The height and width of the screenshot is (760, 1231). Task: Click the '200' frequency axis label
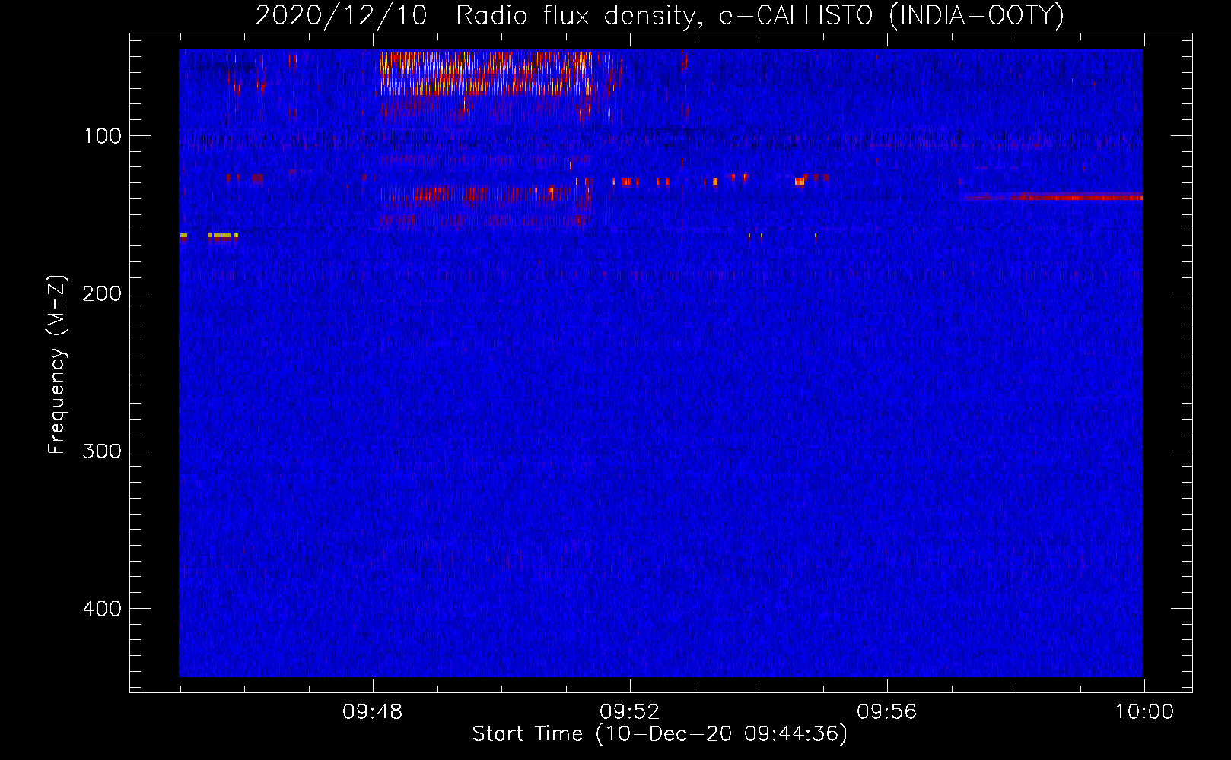[x=102, y=293]
